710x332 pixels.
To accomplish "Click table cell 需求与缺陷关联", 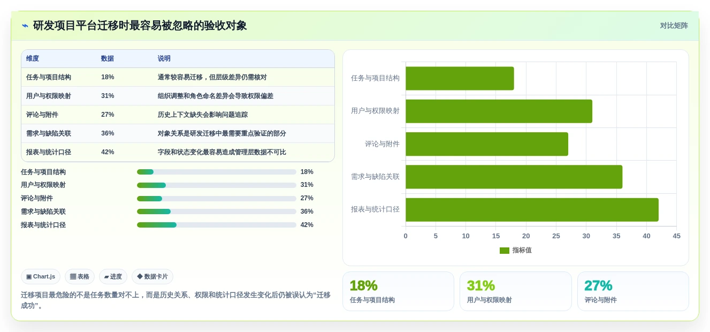I will (49, 133).
